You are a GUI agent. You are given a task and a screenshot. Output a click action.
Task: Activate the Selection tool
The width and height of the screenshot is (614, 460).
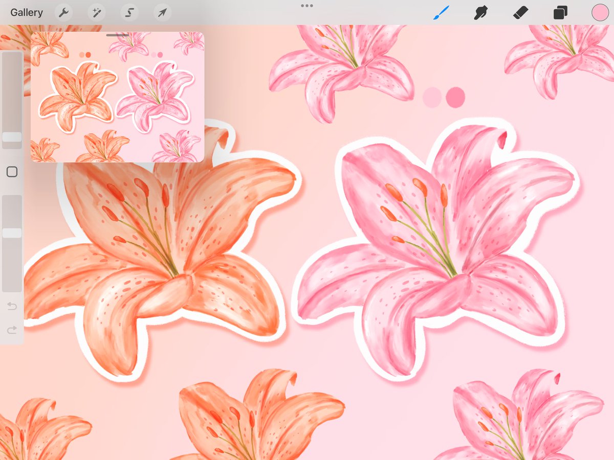[129, 13]
